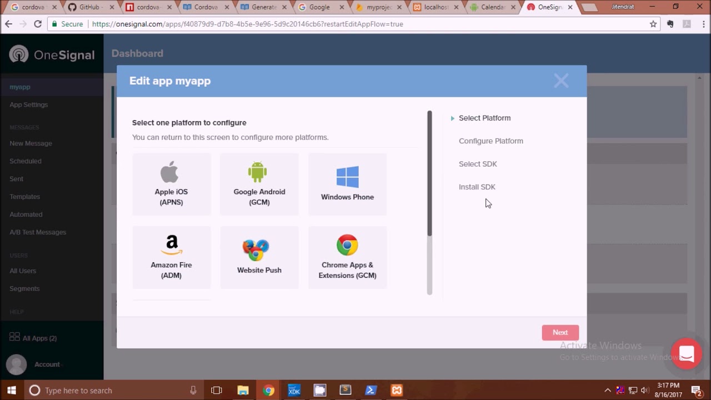This screenshot has height=400, width=711.
Task: Click the pink Next button
Action: pyautogui.click(x=560, y=332)
